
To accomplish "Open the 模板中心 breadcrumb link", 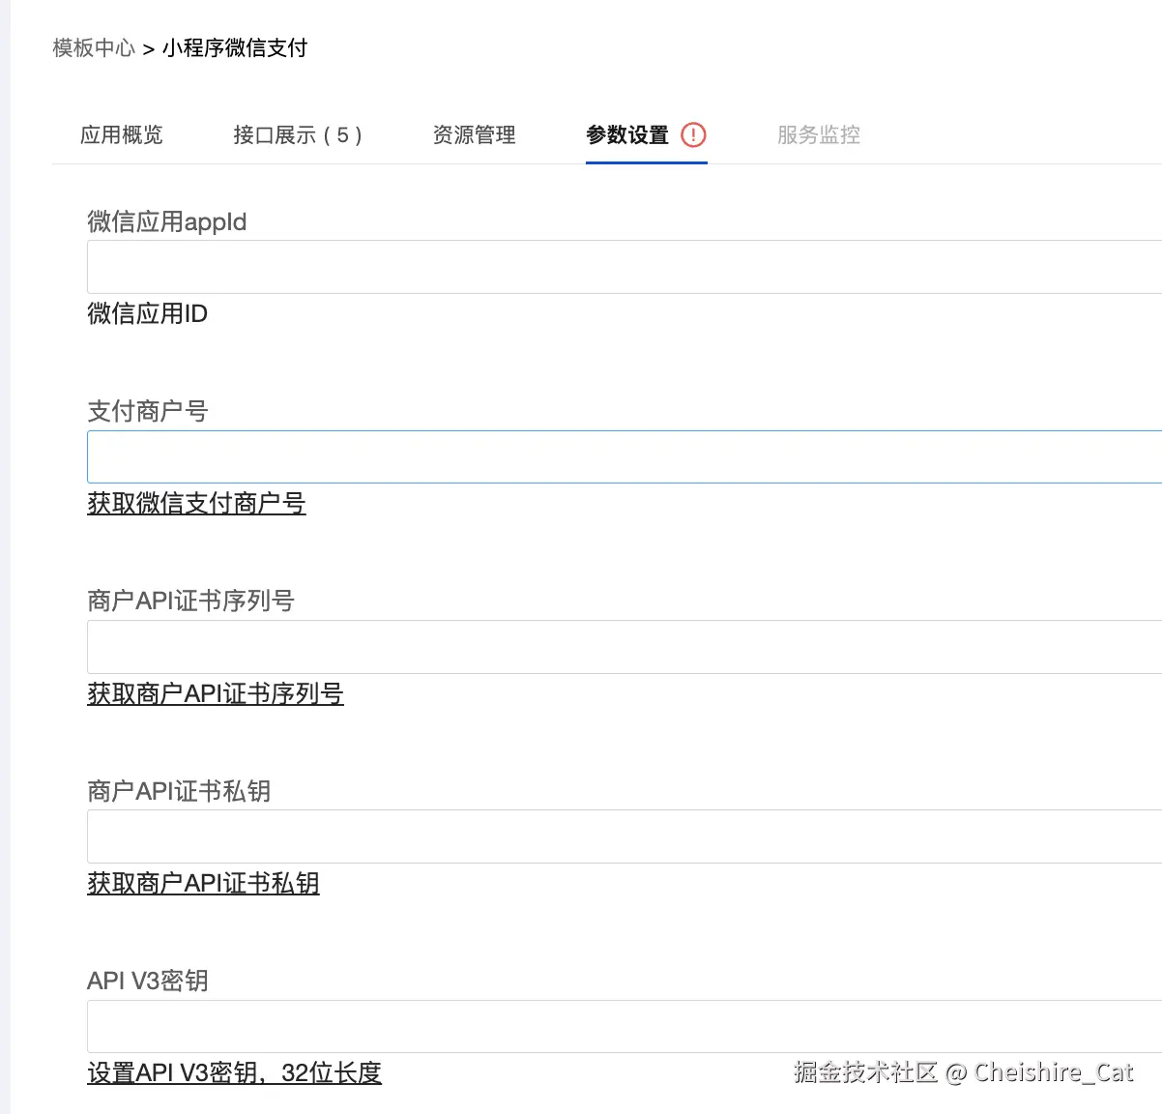I will coord(94,47).
